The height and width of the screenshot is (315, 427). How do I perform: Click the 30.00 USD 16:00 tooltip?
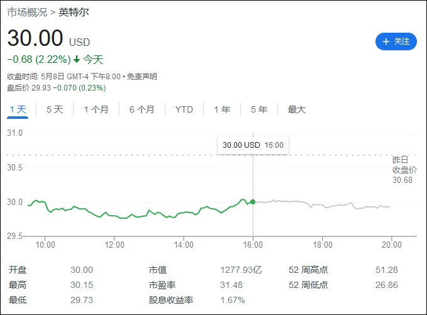[253, 145]
